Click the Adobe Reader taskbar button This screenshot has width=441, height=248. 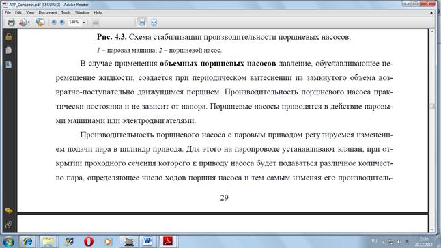click(168, 242)
